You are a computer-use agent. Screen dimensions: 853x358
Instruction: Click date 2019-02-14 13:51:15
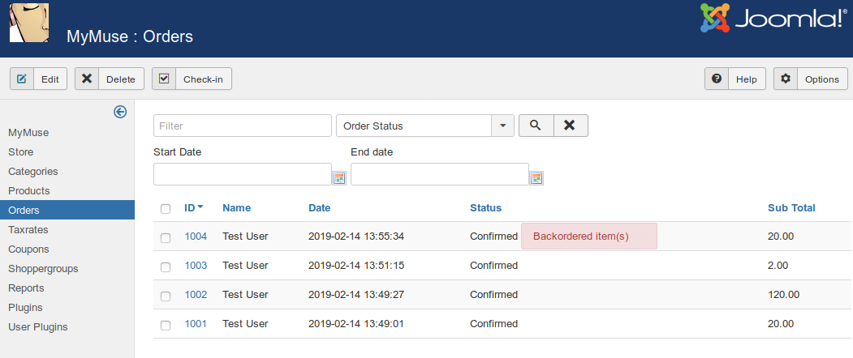[x=356, y=266]
